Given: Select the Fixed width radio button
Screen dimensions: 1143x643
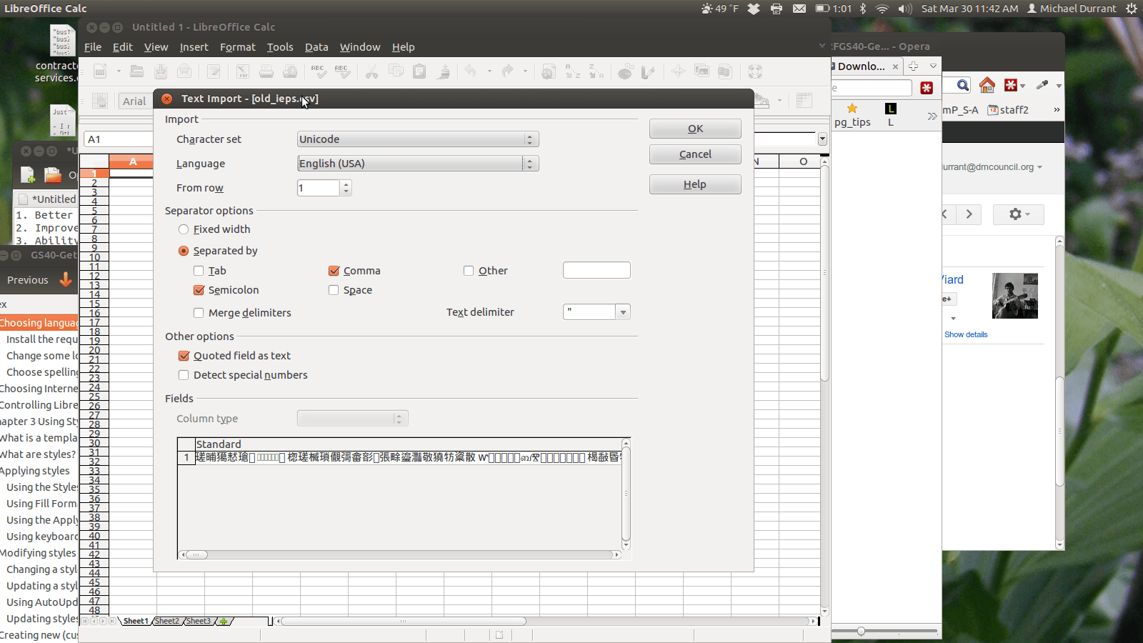Looking at the screenshot, I should [x=184, y=229].
